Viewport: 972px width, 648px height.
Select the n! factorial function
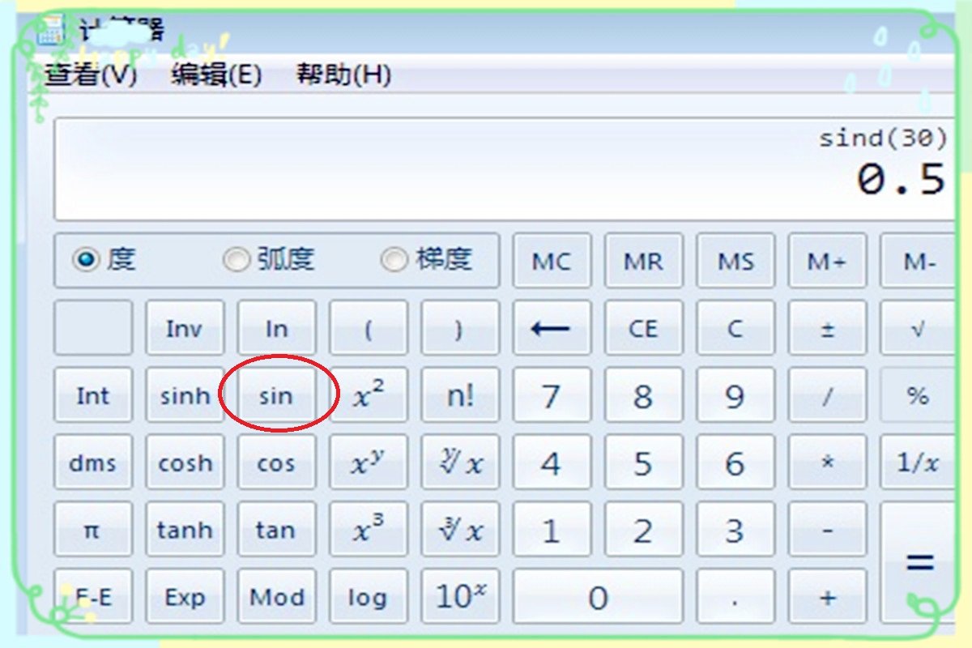point(460,396)
